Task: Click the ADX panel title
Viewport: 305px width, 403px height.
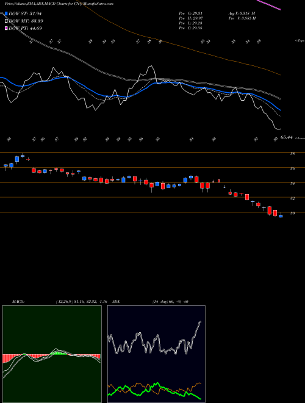Action: (x=116, y=302)
